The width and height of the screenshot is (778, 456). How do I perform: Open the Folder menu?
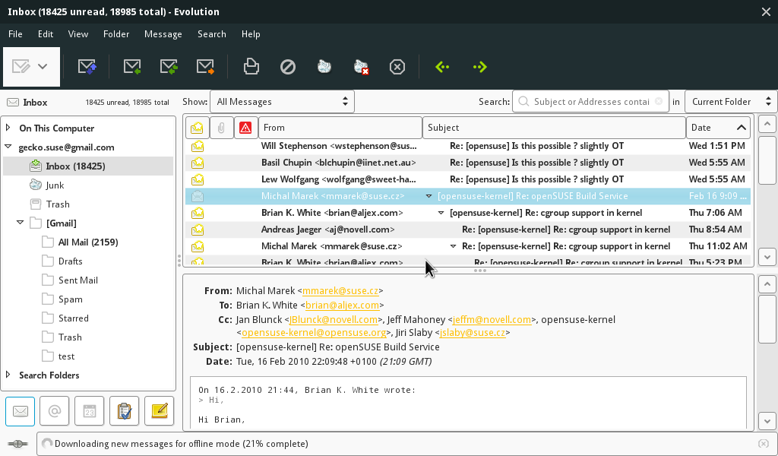[116, 33]
